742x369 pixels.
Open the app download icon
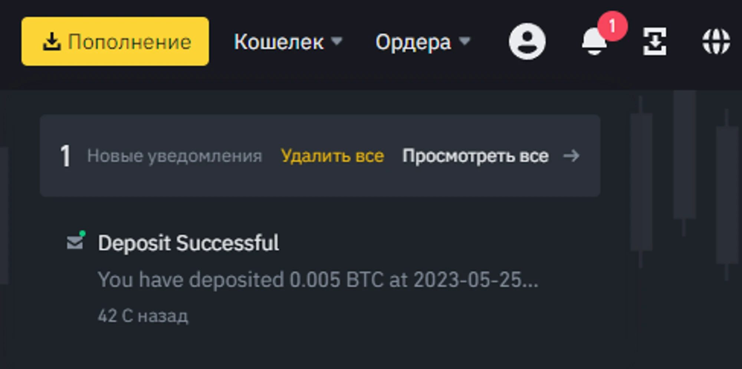(654, 41)
